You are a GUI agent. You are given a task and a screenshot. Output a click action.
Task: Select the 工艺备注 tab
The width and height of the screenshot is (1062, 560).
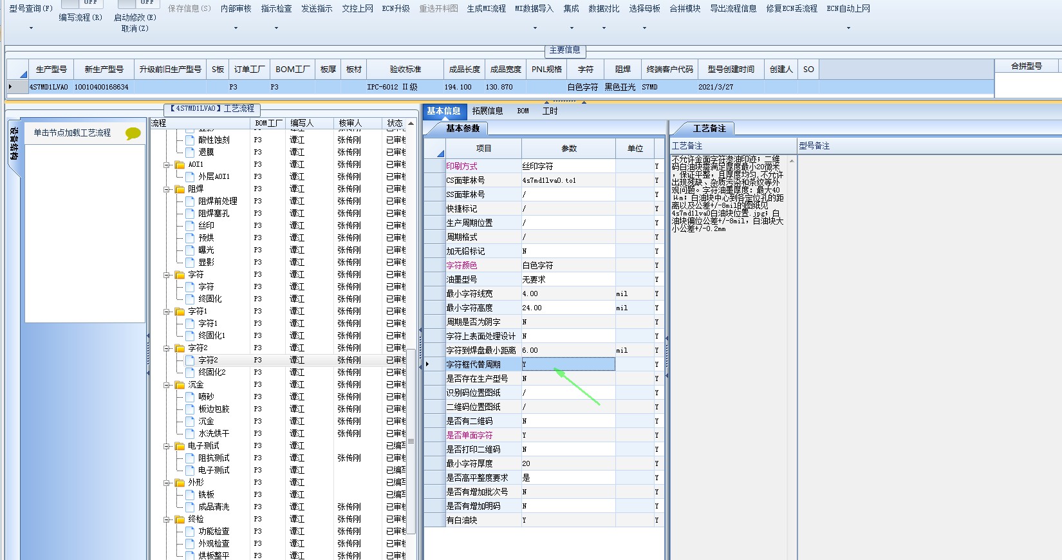tap(709, 129)
